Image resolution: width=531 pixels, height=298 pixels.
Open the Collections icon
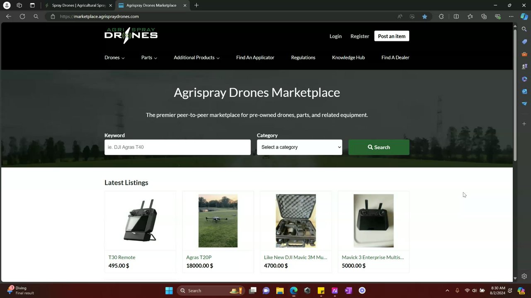click(x=484, y=17)
